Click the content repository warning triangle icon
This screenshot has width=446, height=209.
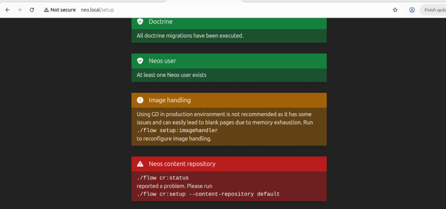[140, 164]
